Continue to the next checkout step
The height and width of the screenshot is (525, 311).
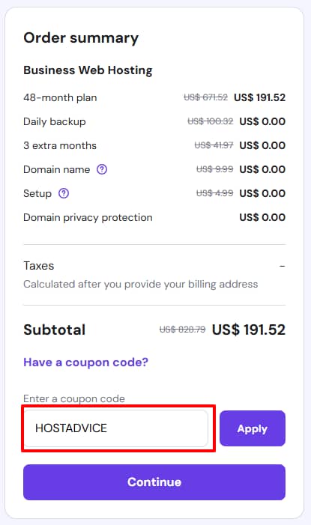[x=154, y=482]
